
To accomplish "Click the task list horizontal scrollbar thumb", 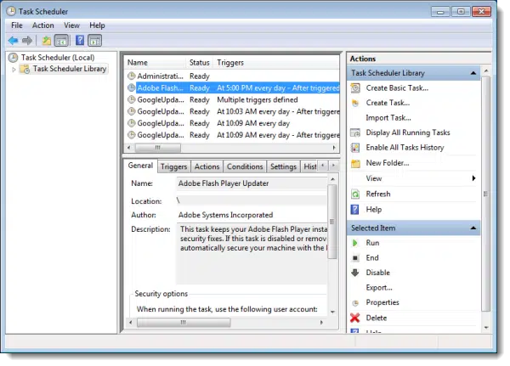I will pyautogui.click(x=158, y=148).
